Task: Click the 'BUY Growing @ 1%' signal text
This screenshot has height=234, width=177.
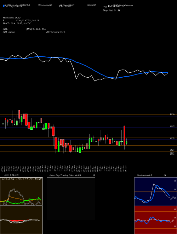Action: point(56,32)
